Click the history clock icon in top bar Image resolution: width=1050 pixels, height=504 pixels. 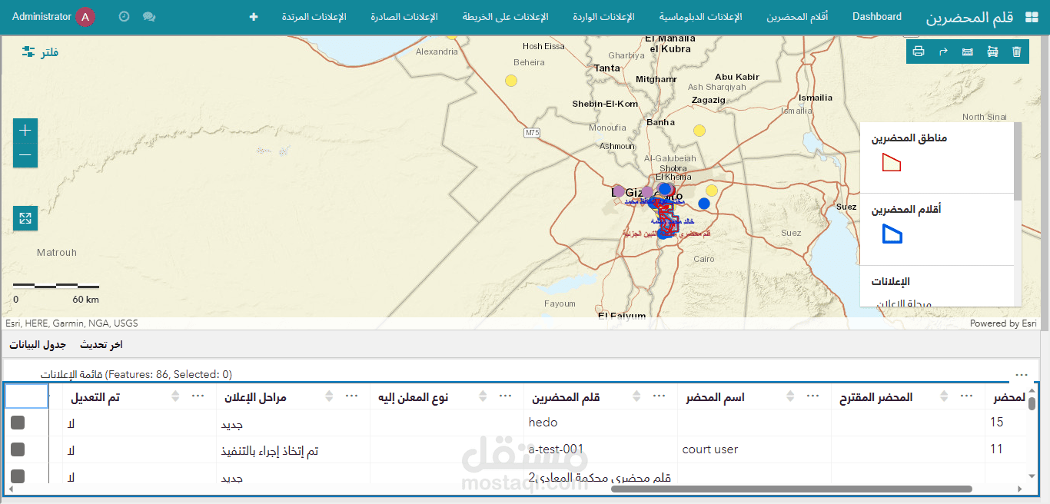coord(124,16)
